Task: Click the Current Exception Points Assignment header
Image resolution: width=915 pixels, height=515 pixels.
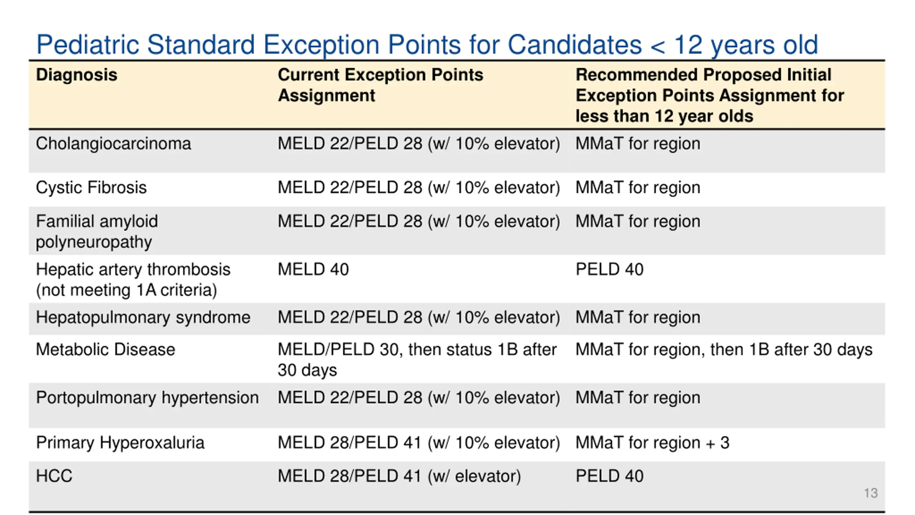Action: click(x=380, y=85)
